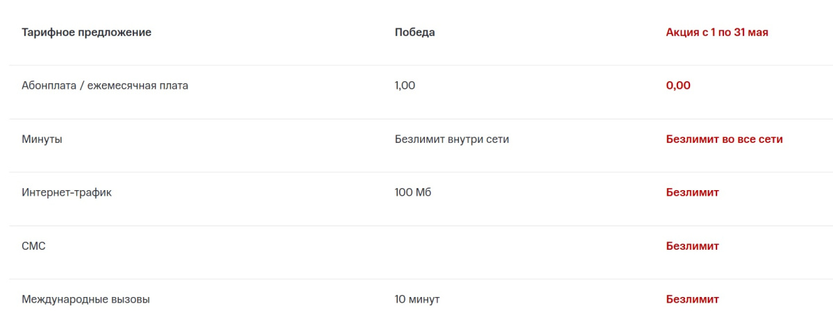Click the 'Тарифное предложение' column header
Screen dimensions: 833x331
pyautogui.click(x=86, y=32)
